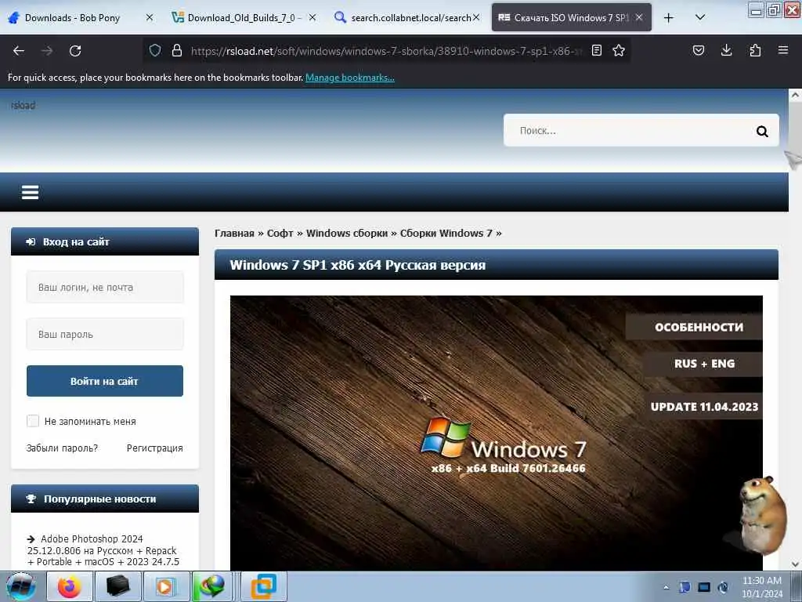Image resolution: width=802 pixels, height=602 pixels.
Task: Click the Регистрация link
Action: [x=154, y=448]
